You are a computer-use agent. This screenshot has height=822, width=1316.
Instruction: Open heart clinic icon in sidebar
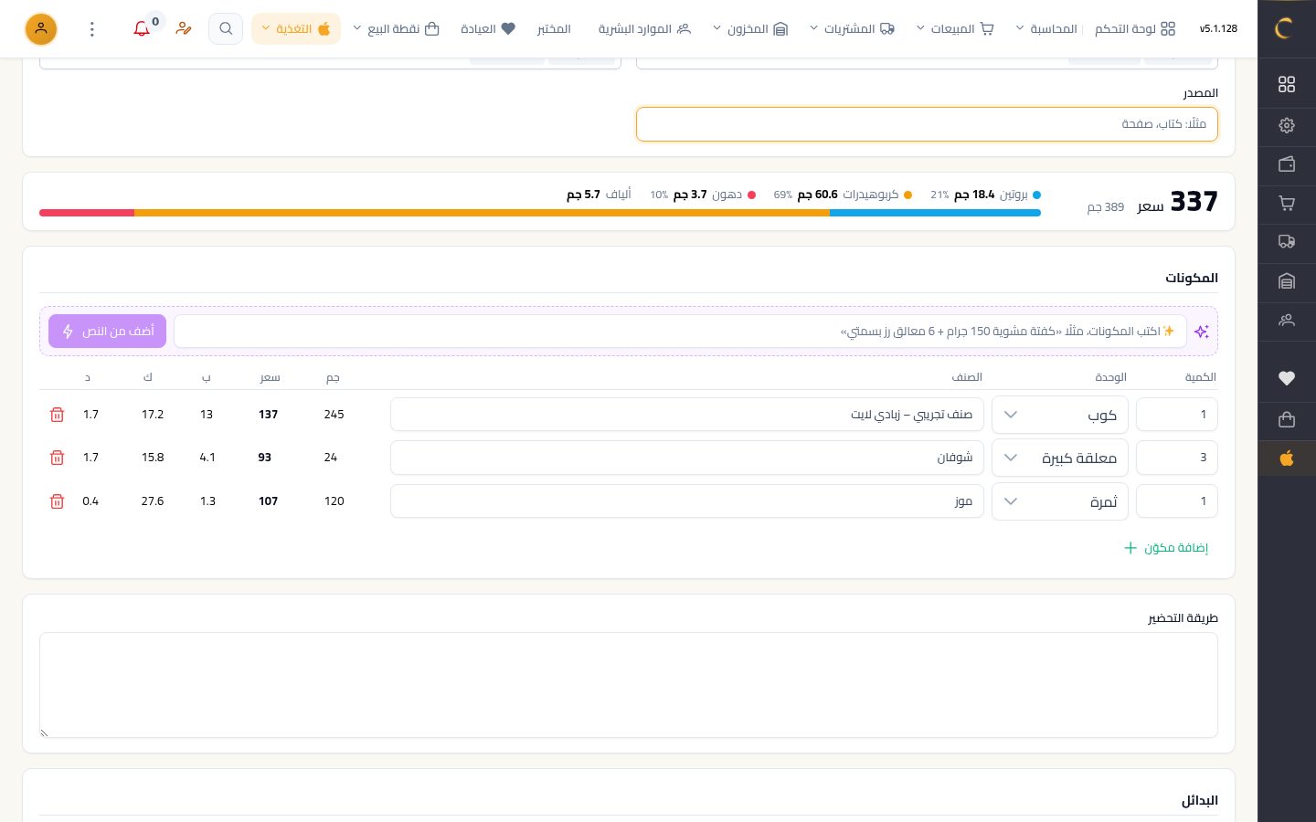point(1287,378)
